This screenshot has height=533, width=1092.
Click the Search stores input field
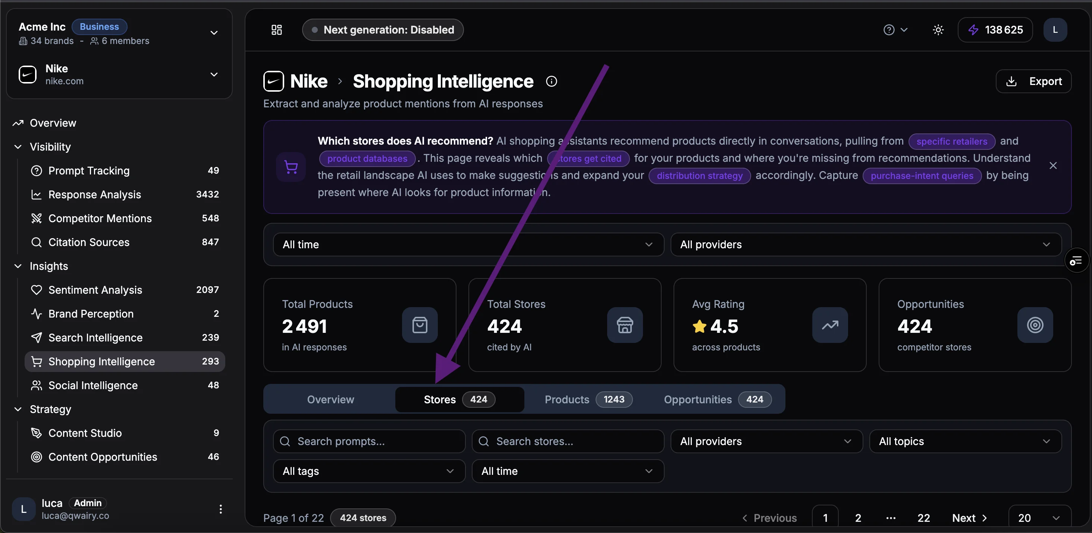pos(567,441)
